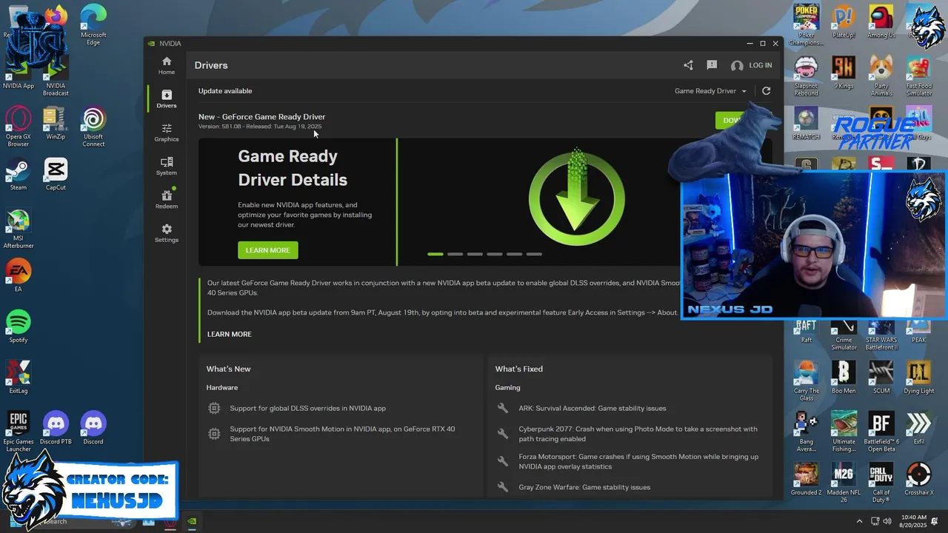This screenshot has height=533, width=948.
Task: Open the Redeem section in NVIDIA sidebar
Action: (x=167, y=200)
